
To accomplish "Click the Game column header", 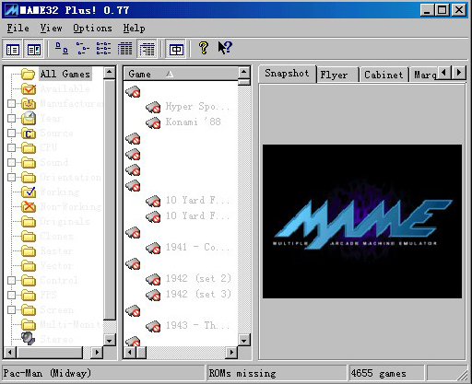I will [x=181, y=74].
